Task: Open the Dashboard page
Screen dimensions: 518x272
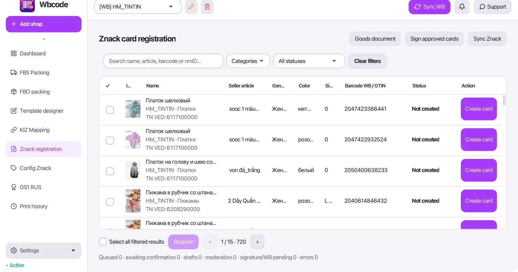Action: 44,53
